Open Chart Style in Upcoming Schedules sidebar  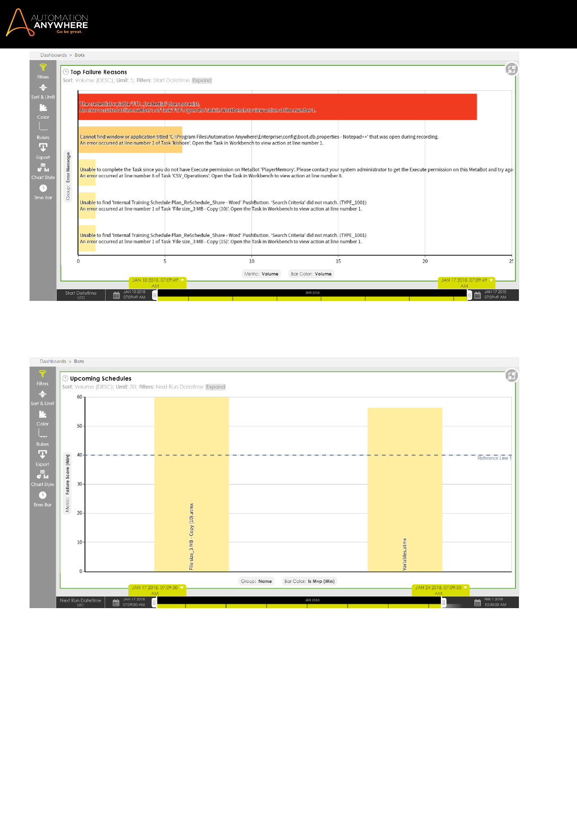[43, 478]
